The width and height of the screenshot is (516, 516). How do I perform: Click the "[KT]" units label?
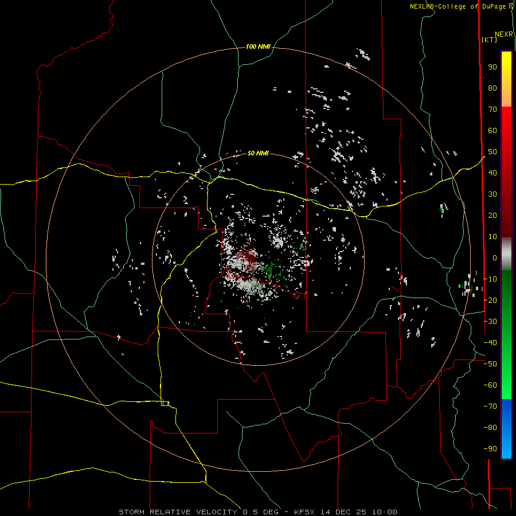pos(489,40)
